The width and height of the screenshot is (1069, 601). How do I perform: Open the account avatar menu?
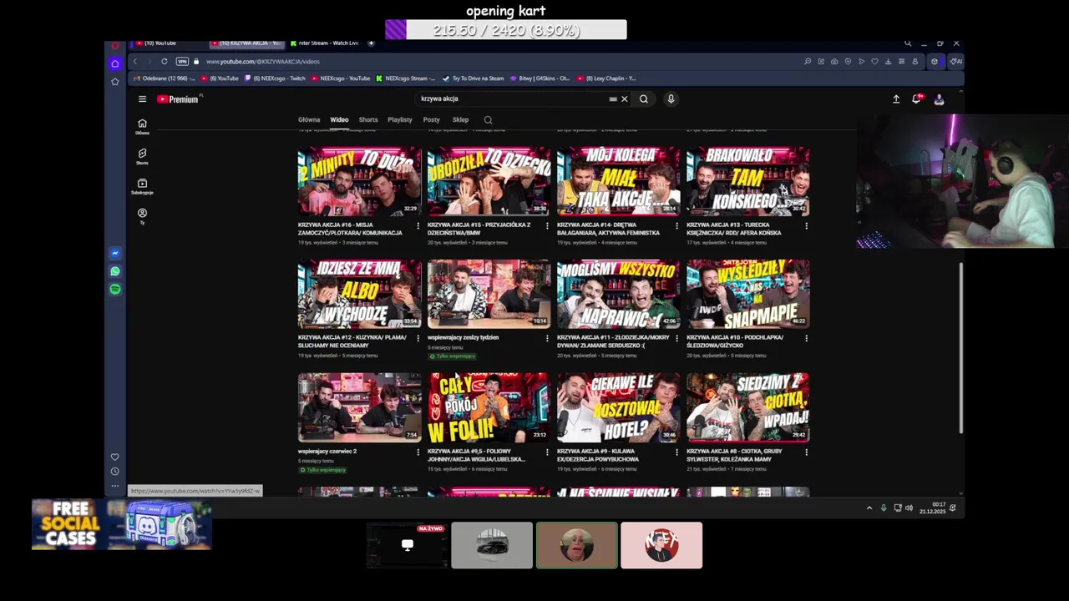coord(939,99)
